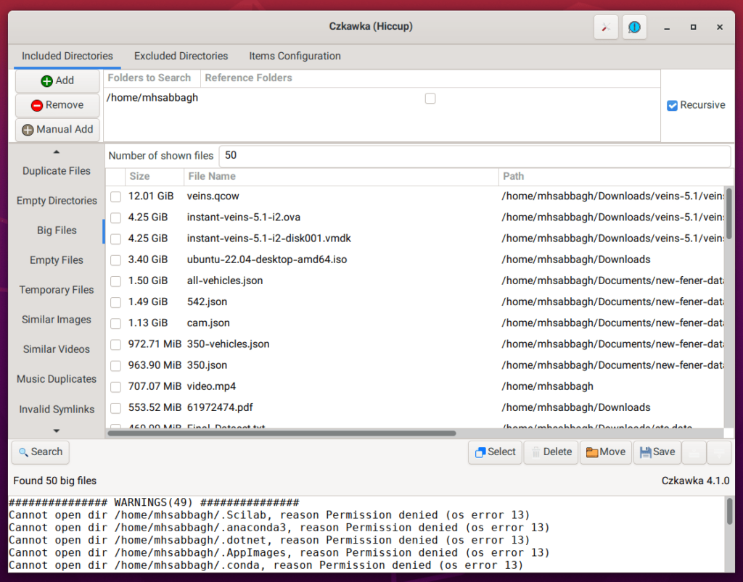
Task: Check the box for instant-veins-5.1-i2.ova
Action: coord(115,217)
